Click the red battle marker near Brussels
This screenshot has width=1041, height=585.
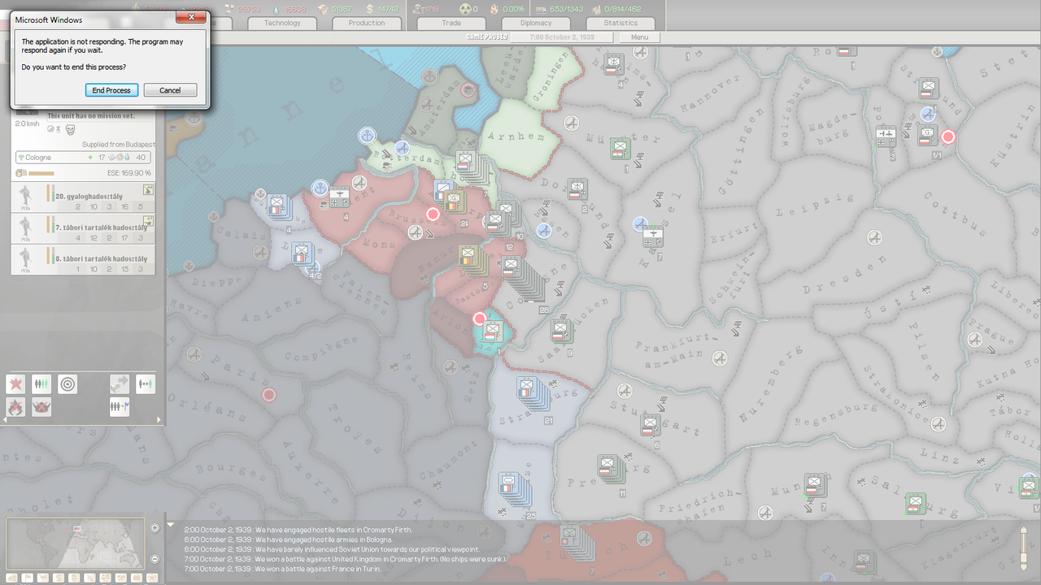click(433, 214)
